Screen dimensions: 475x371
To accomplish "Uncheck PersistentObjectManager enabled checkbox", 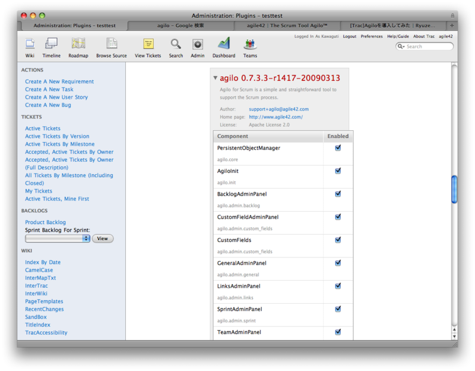I will 338,148.
